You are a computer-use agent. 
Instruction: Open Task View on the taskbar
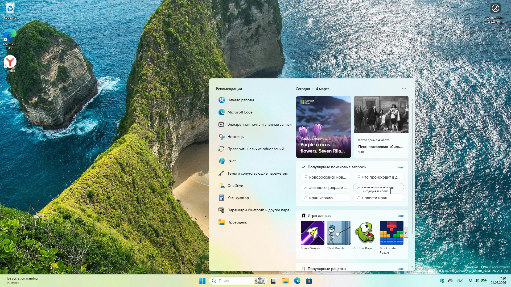(274, 281)
